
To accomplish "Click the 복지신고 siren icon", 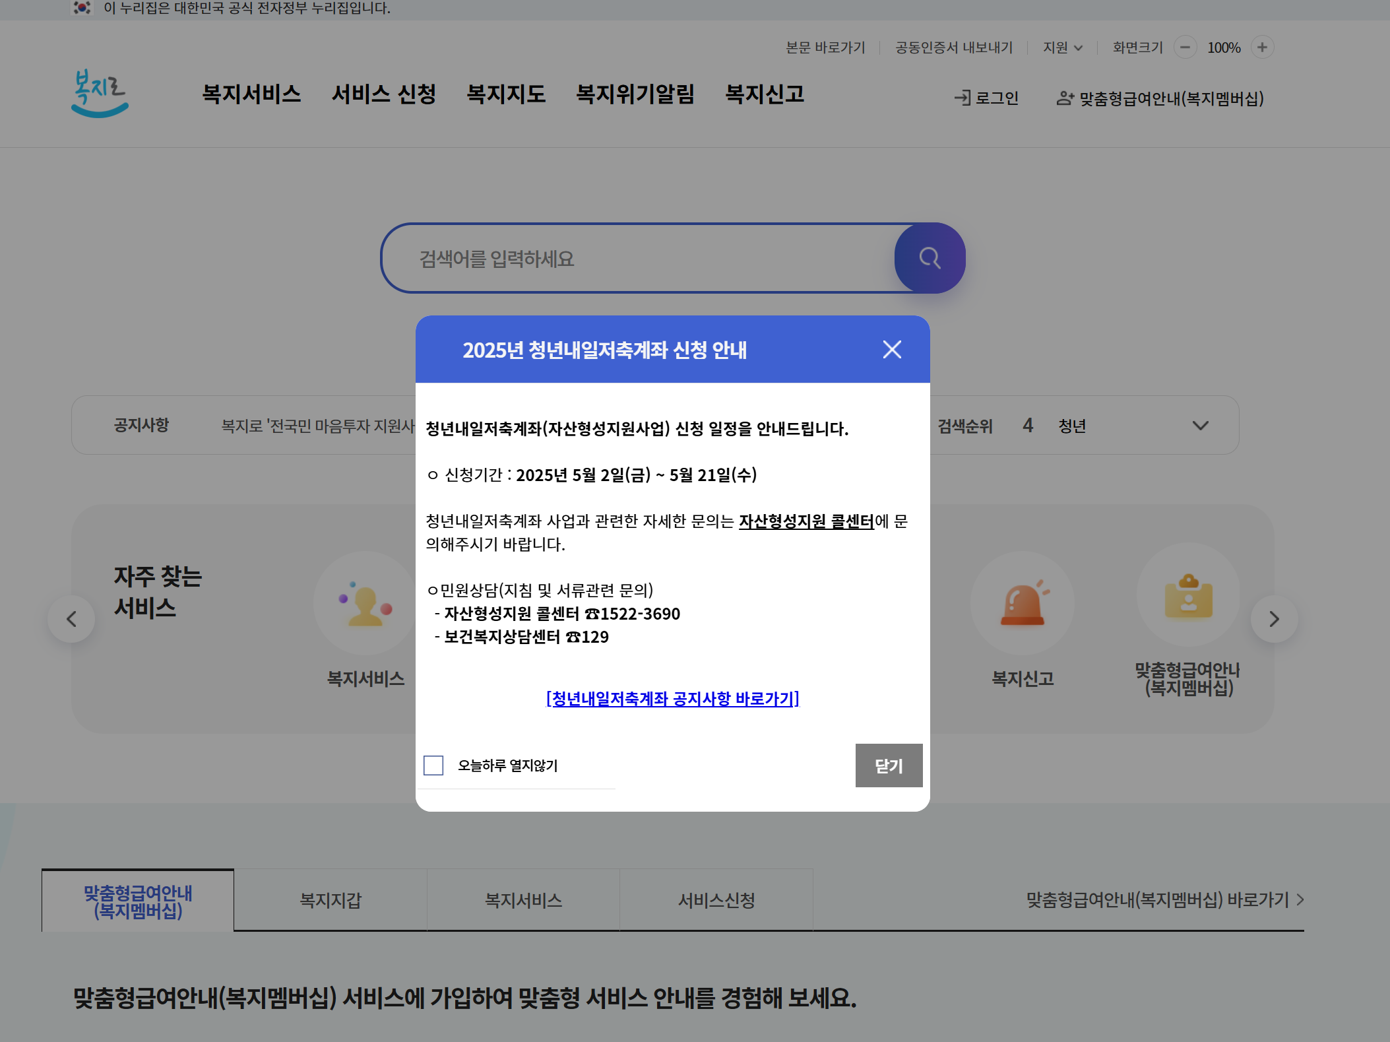I will [x=1022, y=602].
